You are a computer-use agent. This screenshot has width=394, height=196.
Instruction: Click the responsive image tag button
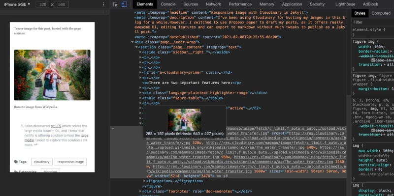coord(70,162)
